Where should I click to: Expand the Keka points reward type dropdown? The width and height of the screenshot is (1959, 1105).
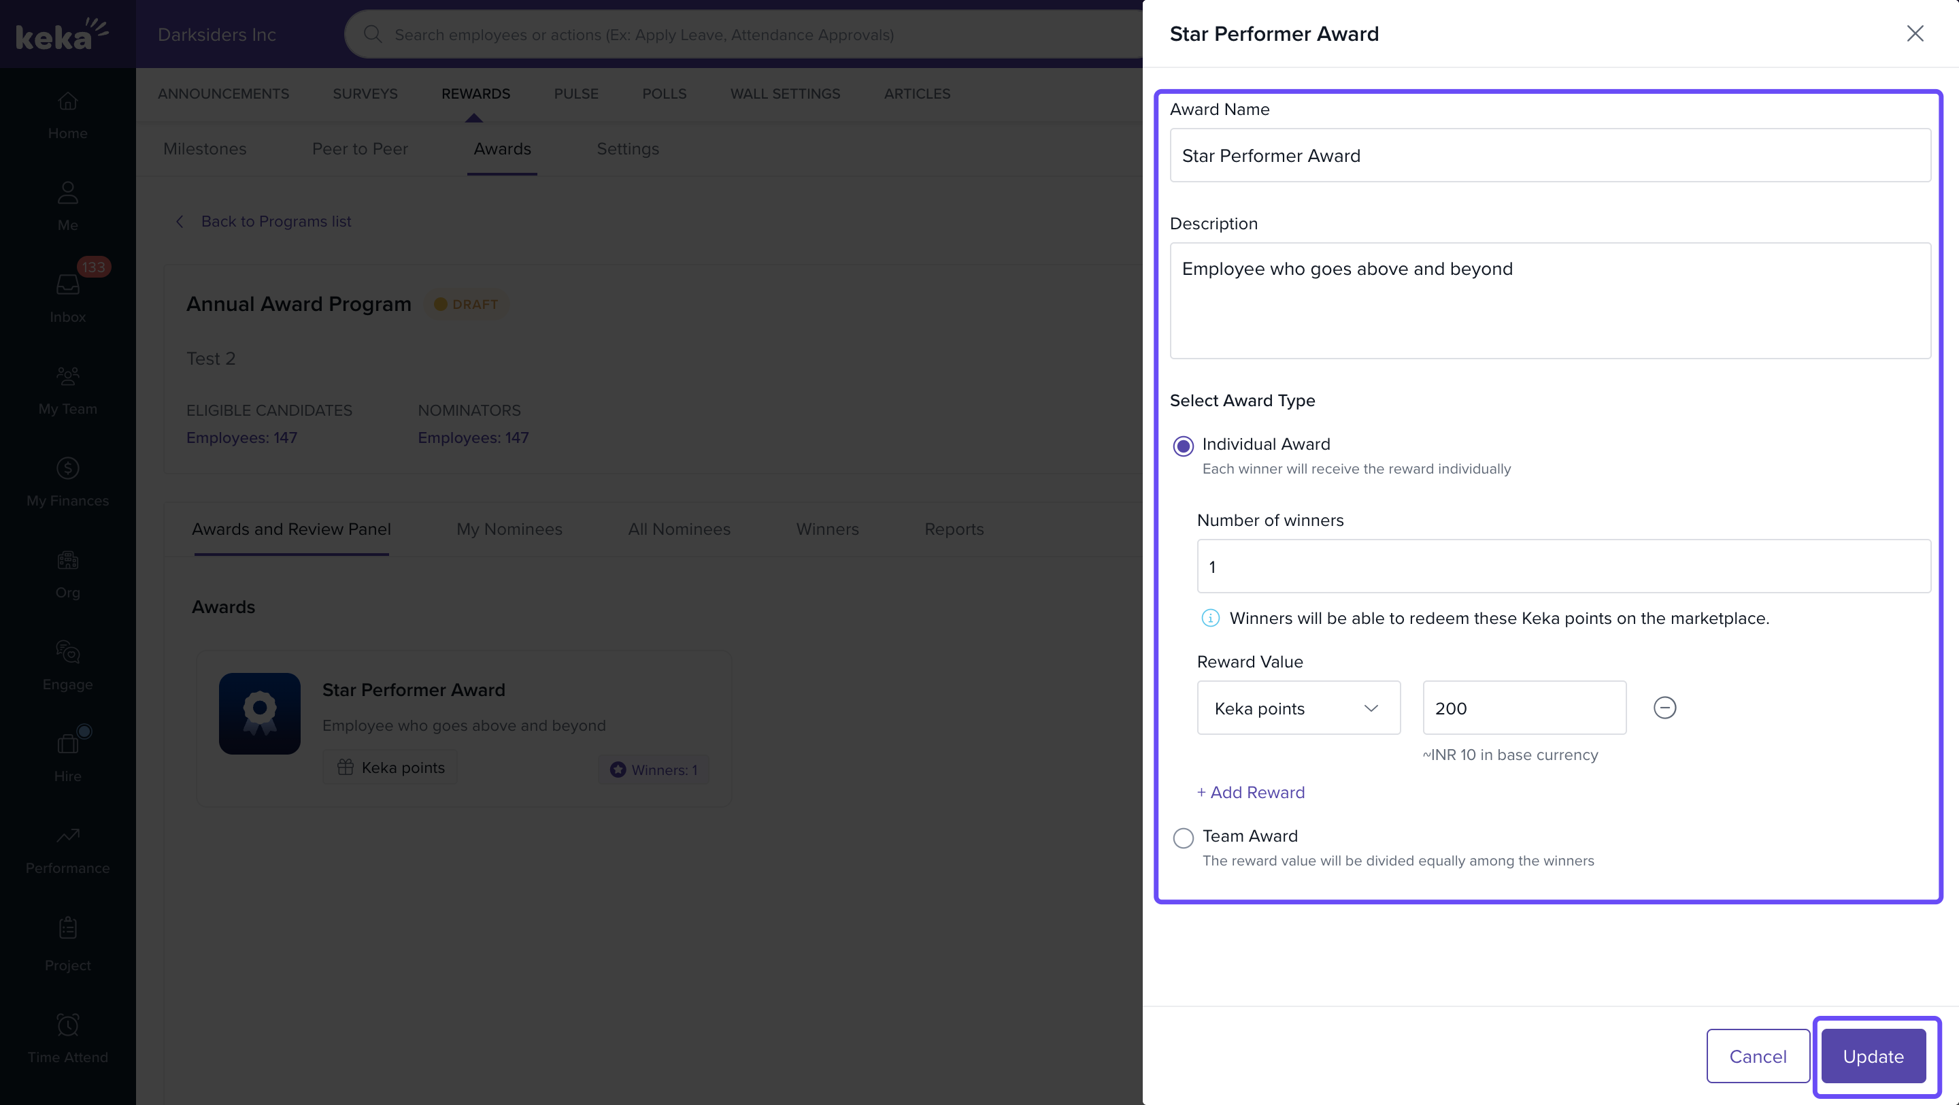(1298, 707)
